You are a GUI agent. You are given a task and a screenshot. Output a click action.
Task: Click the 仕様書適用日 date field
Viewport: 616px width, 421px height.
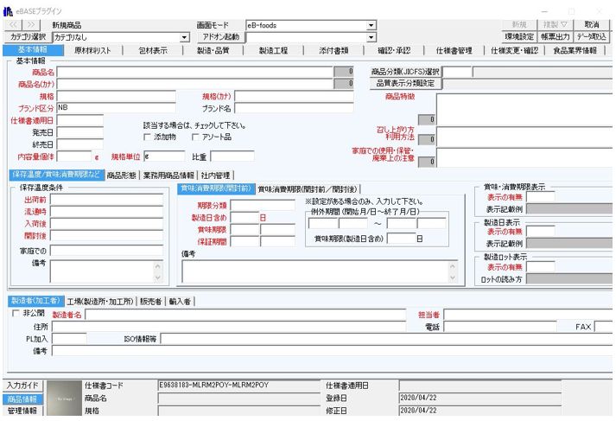point(80,120)
